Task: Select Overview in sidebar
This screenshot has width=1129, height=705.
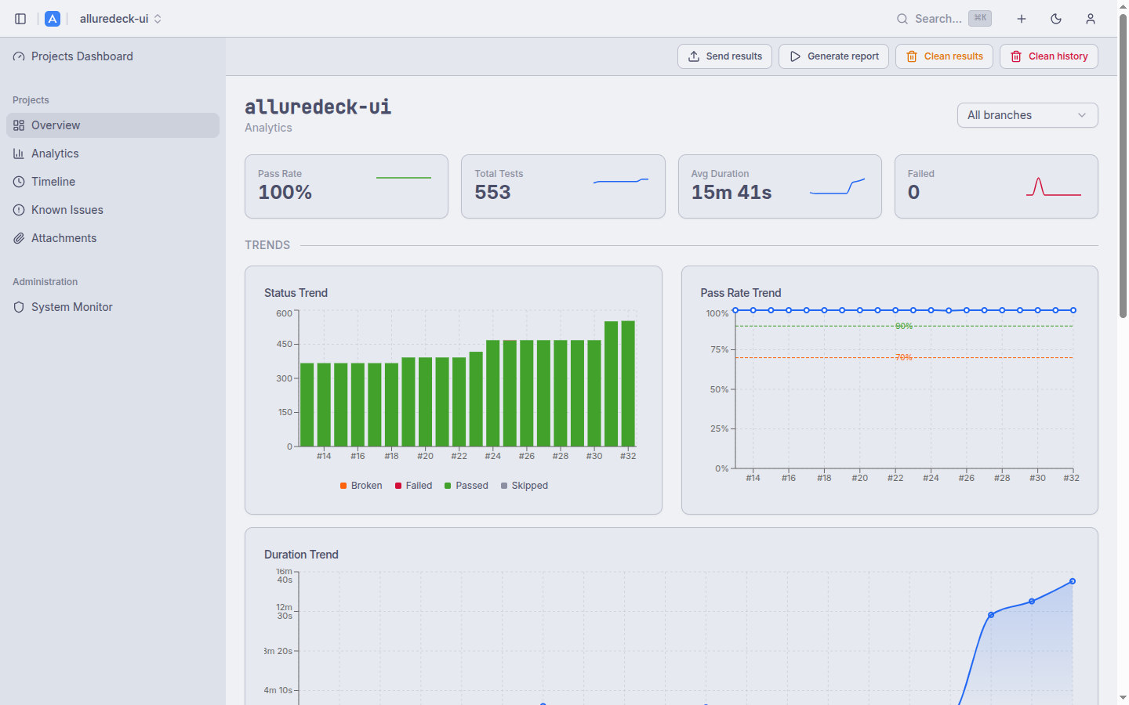Action: [x=113, y=125]
